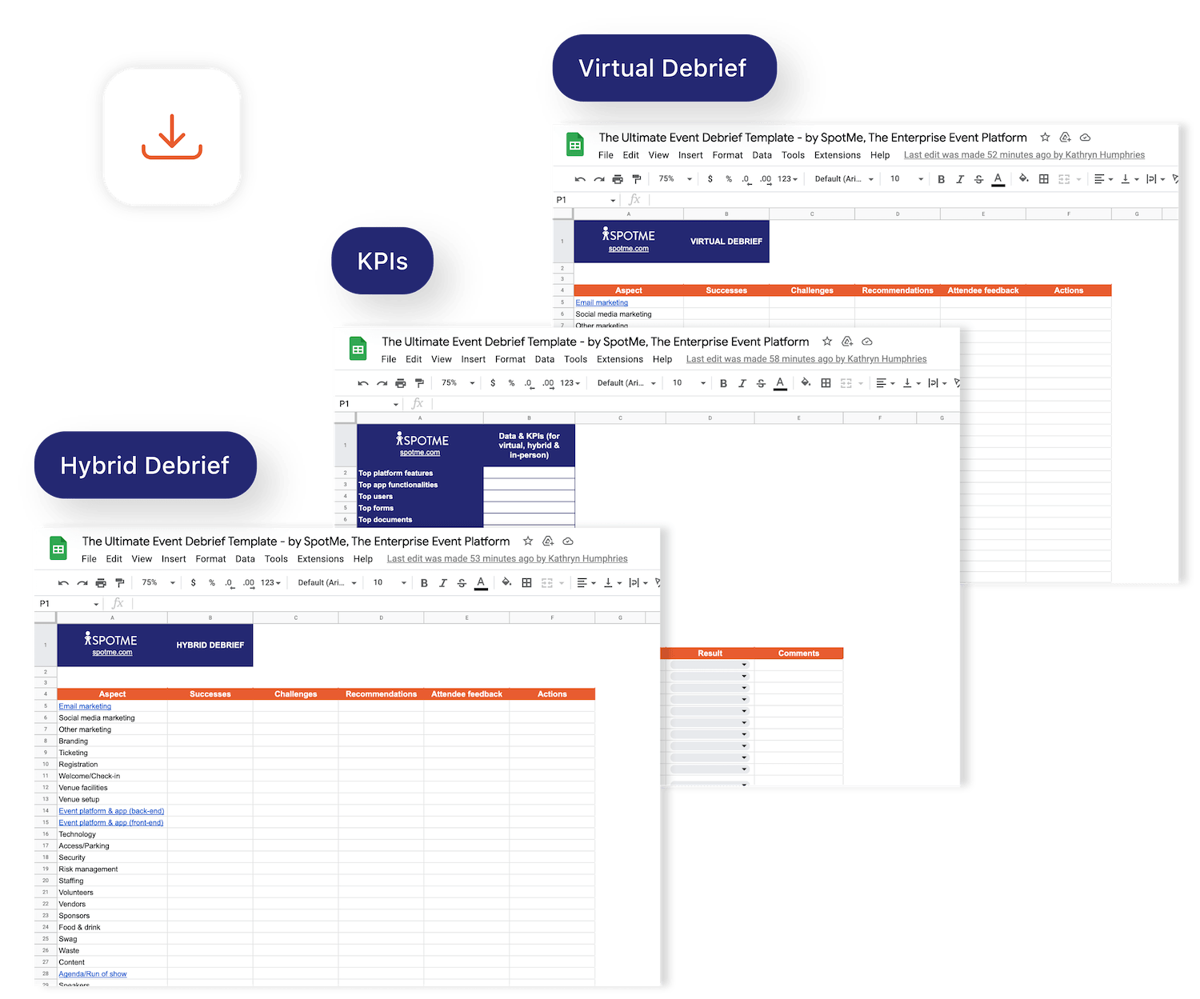Open the text color picker
The image size is (1200, 999).
(x=481, y=582)
